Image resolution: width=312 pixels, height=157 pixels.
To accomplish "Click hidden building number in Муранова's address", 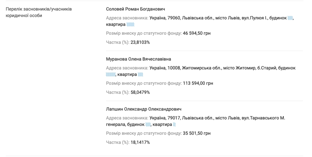I will click(x=110, y=75).
